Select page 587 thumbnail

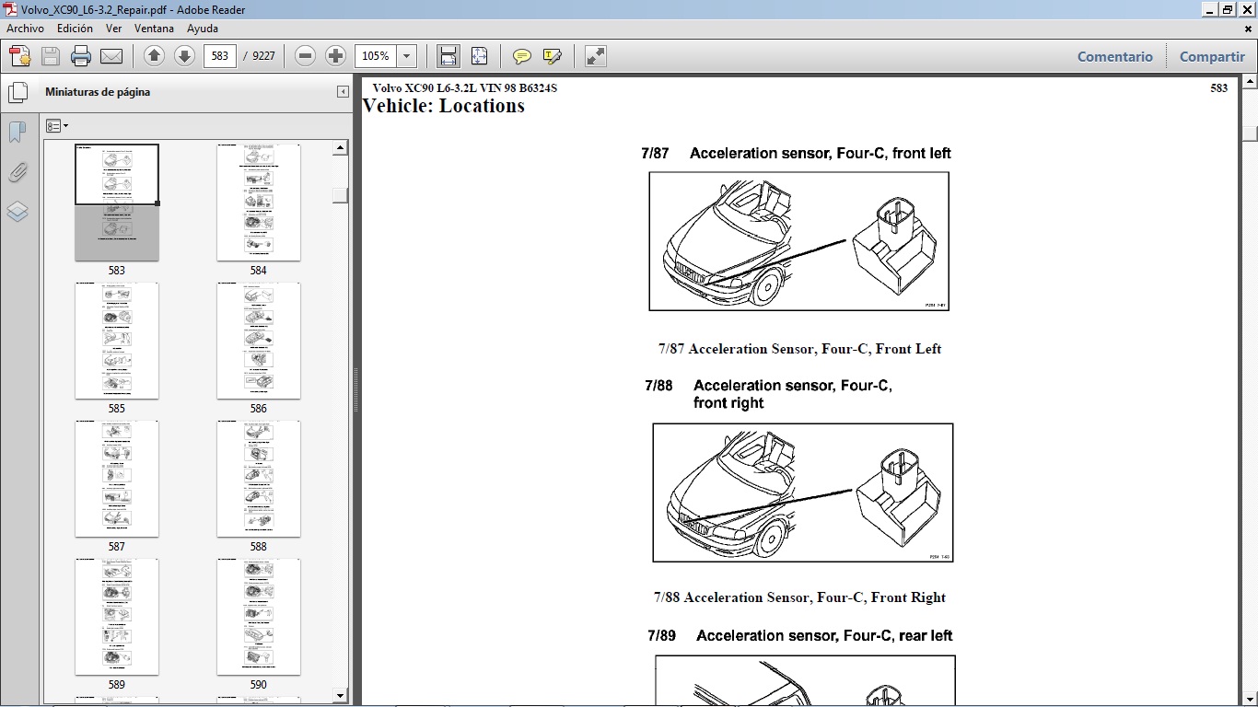pyautogui.click(x=117, y=479)
